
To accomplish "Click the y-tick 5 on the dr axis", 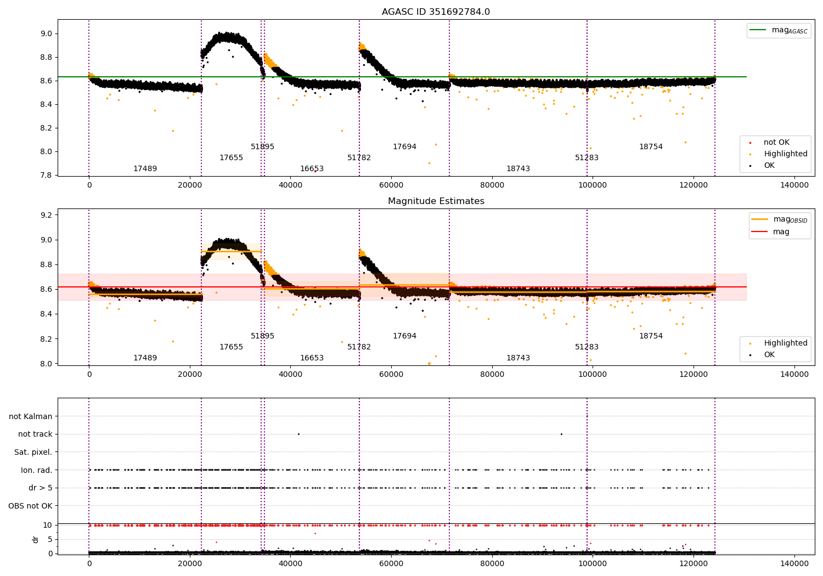I will click(50, 539).
